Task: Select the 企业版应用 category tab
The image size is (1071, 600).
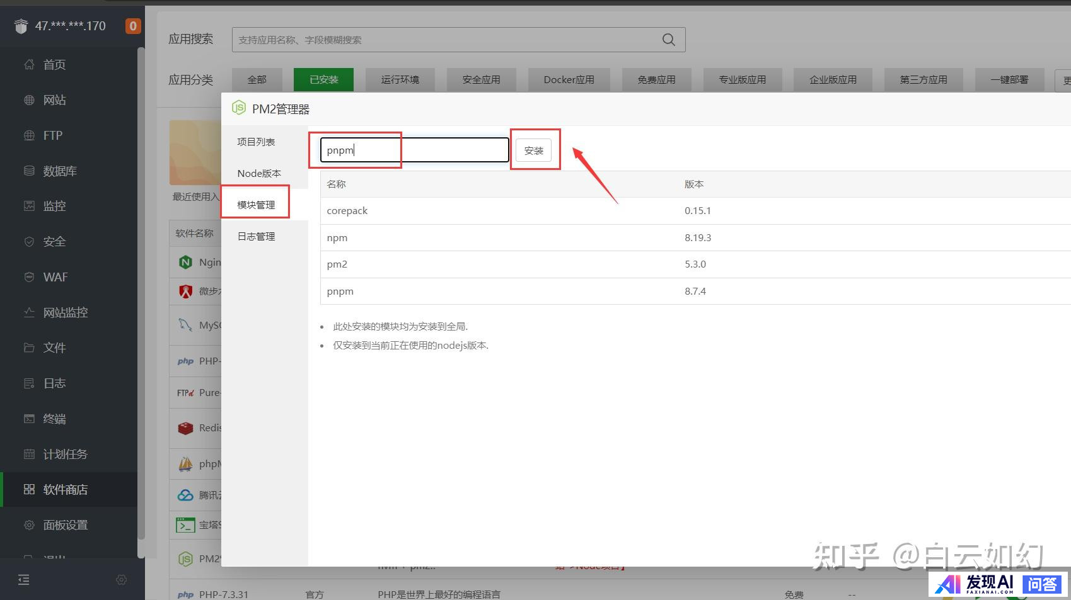Action: (x=833, y=80)
